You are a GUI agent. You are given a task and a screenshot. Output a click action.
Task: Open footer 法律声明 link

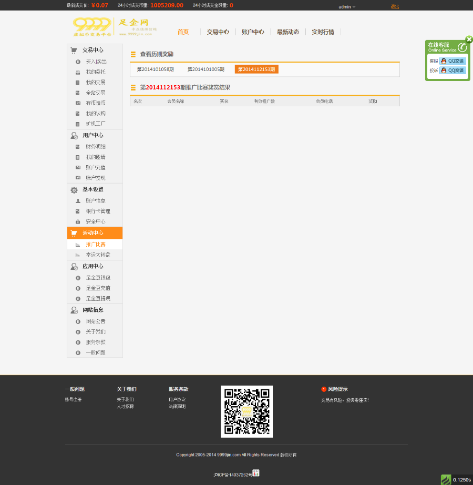pos(177,407)
